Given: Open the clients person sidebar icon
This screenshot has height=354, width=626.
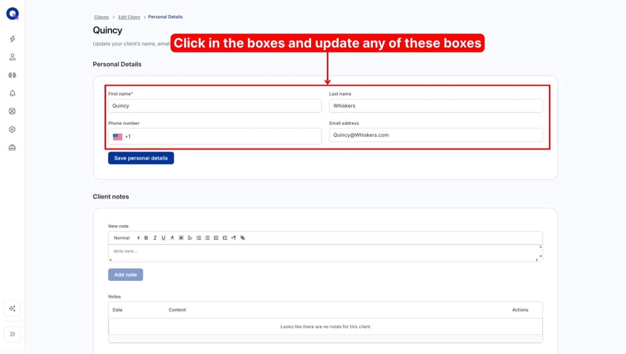Looking at the screenshot, I should [x=13, y=57].
